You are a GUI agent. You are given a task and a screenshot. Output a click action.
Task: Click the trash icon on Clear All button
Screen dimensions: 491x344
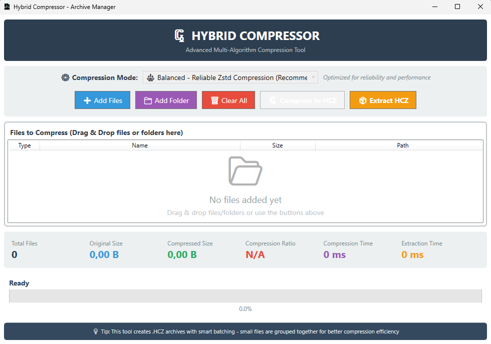click(214, 100)
